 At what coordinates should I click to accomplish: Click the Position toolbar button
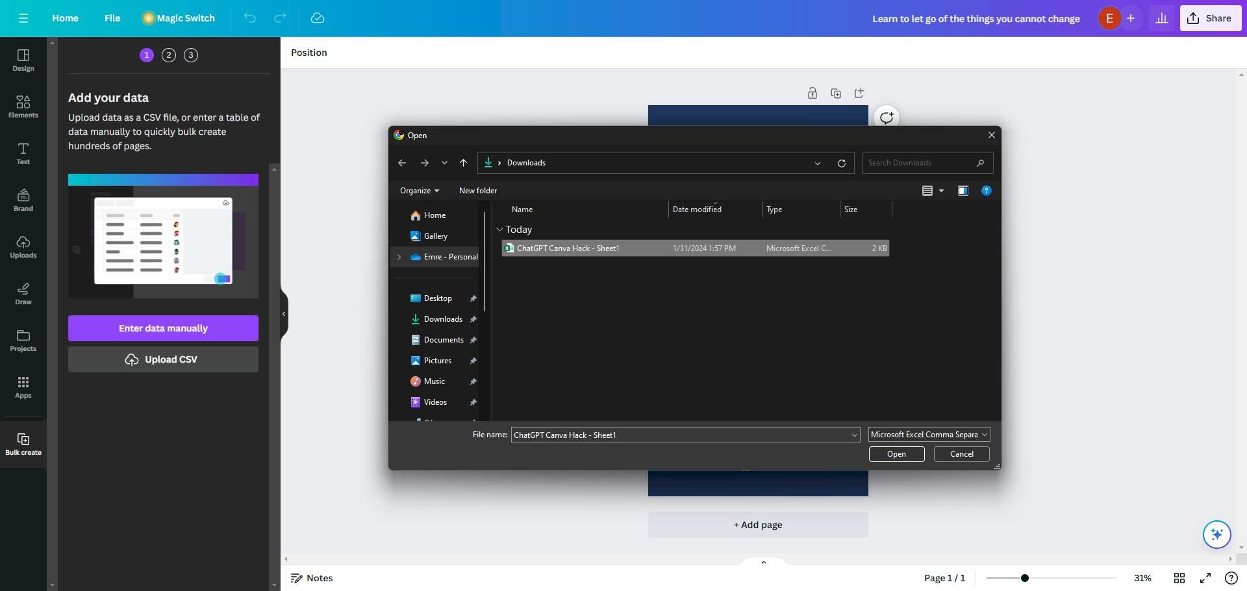pyautogui.click(x=309, y=53)
